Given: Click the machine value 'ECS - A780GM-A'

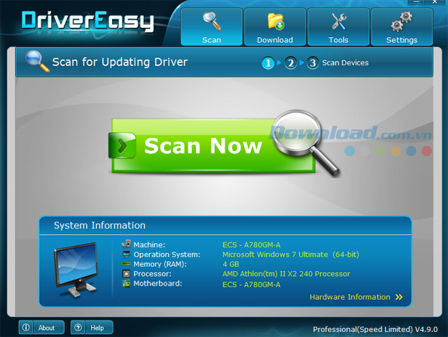Looking at the screenshot, I should (x=251, y=245).
